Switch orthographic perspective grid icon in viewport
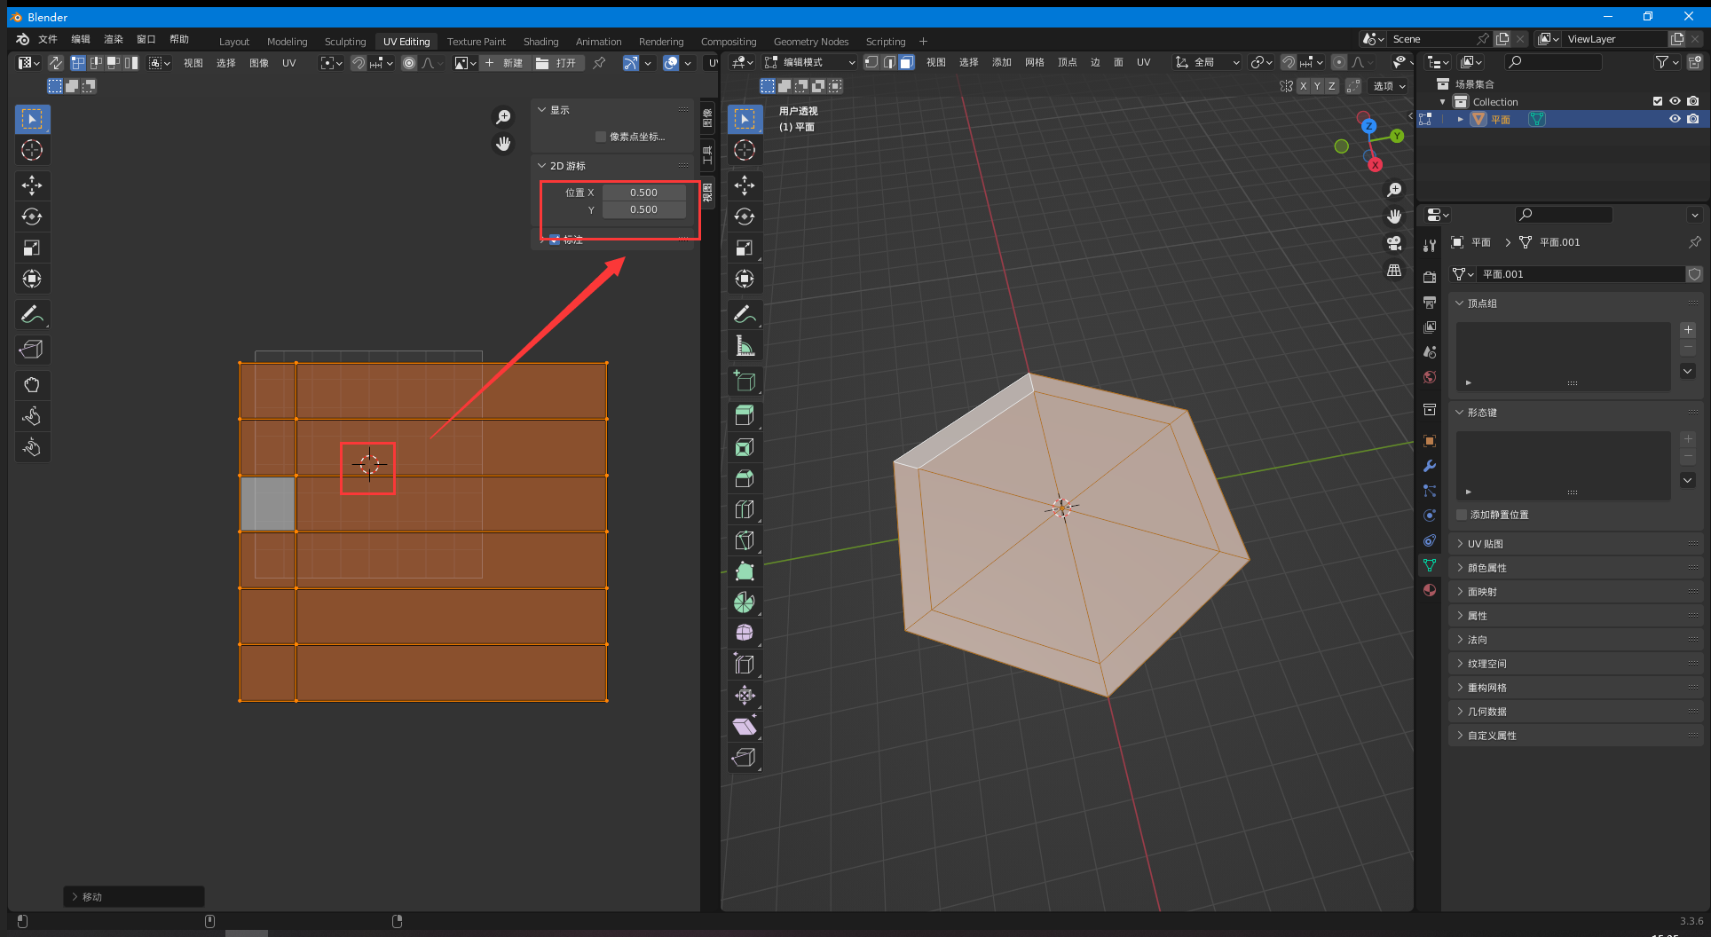 tap(1394, 270)
